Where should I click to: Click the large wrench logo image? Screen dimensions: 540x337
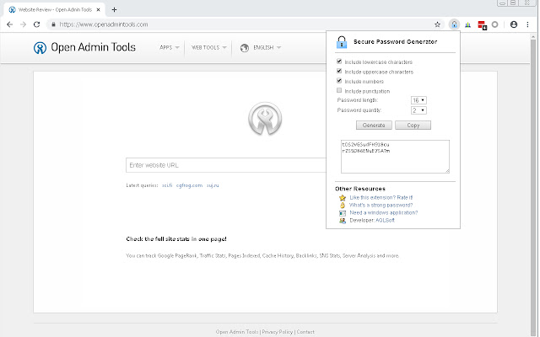pyautogui.click(x=265, y=119)
